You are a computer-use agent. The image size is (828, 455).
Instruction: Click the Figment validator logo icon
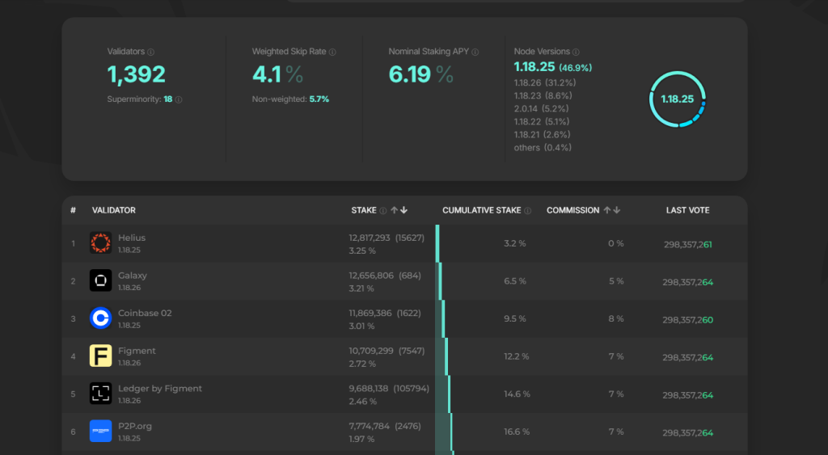[100, 356]
